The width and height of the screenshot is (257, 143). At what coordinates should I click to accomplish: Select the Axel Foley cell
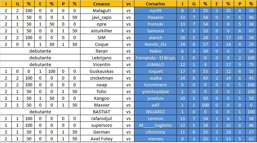point(101,139)
